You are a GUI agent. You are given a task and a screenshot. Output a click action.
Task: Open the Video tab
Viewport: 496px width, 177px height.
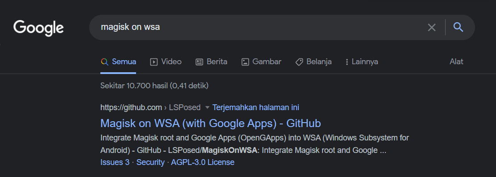click(x=166, y=62)
